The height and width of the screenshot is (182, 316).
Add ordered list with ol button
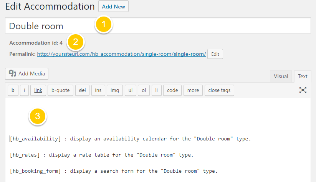pyautogui.click(x=144, y=90)
